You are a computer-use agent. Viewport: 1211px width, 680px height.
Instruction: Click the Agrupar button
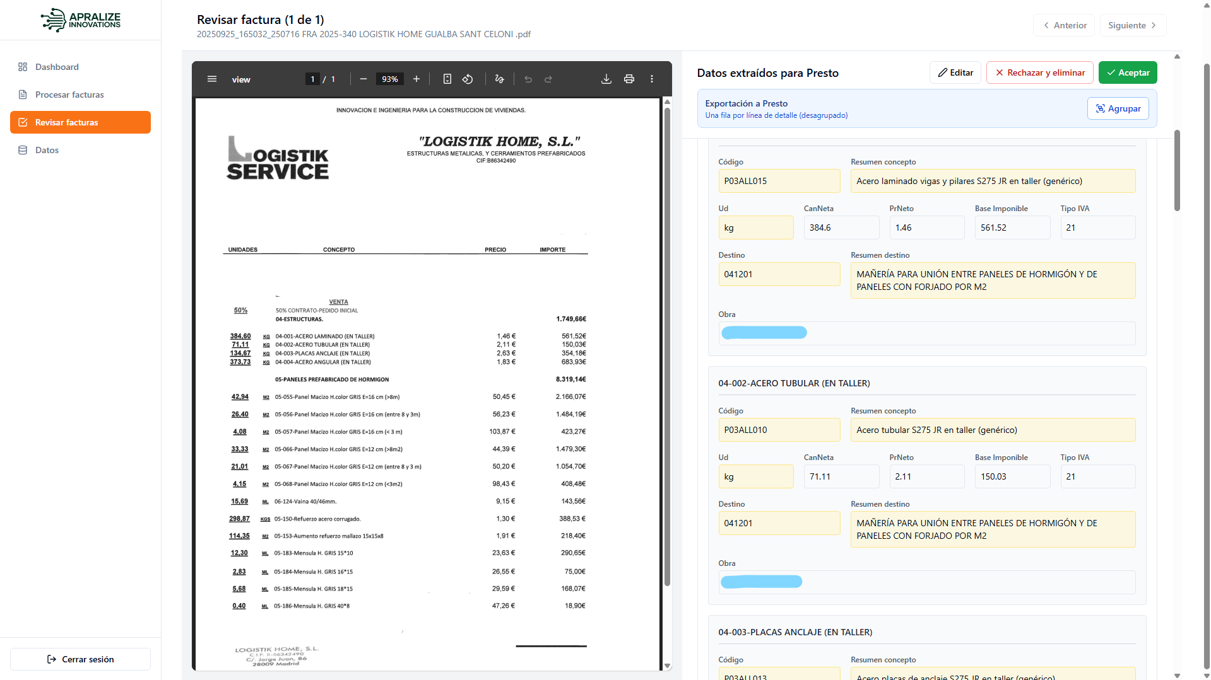pyautogui.click(x=1118, y=108)
